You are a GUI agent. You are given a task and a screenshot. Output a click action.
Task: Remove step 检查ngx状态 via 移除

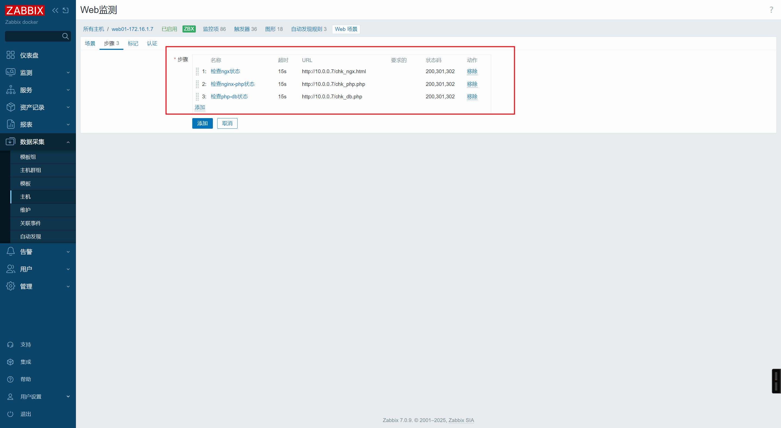click(x=472, y=72)
